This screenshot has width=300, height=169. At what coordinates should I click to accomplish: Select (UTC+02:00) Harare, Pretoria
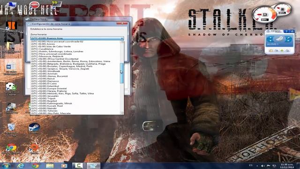click(x=49, y=91)
